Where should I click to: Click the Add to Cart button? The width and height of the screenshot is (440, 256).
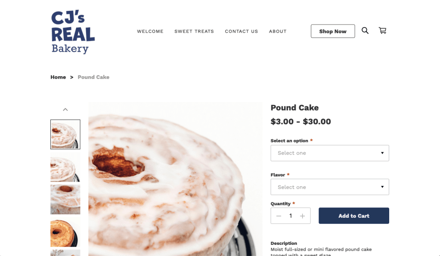tap(354, 216)
